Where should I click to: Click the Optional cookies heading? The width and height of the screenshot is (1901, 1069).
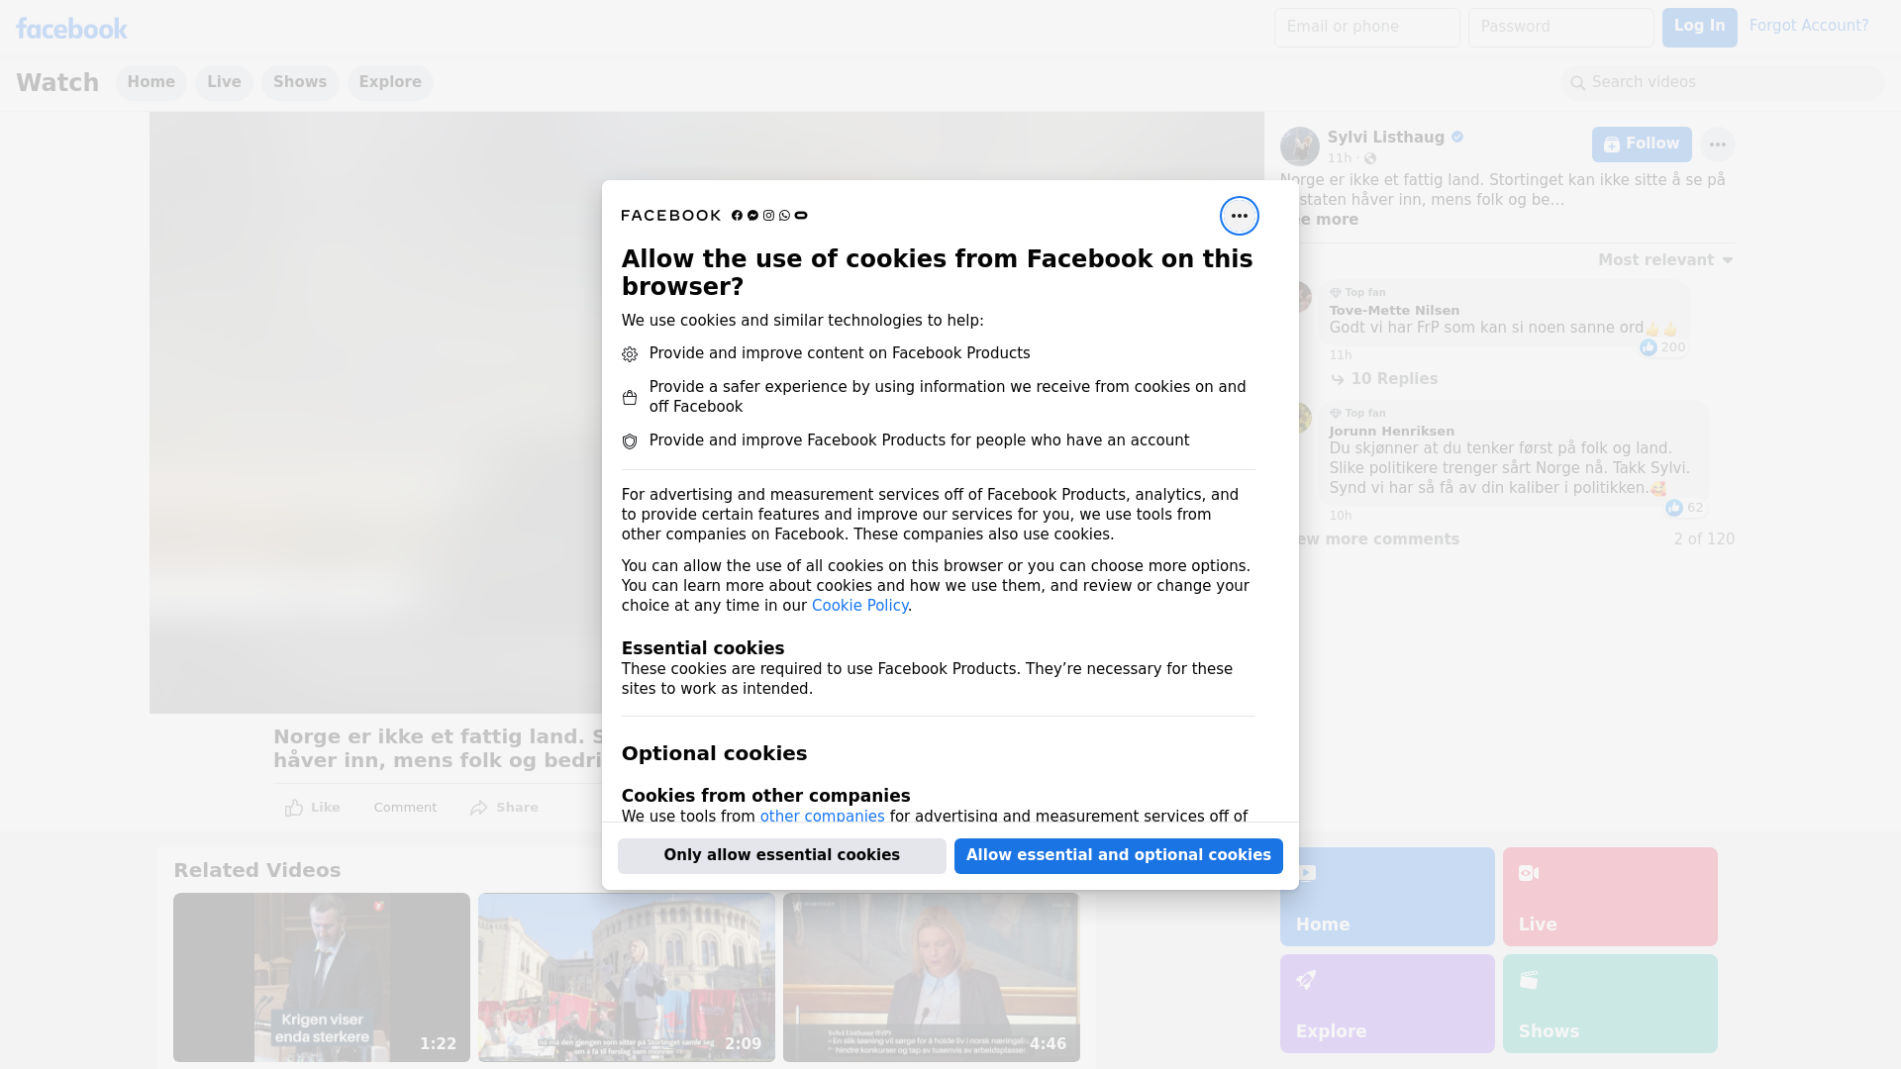[714, 753]
